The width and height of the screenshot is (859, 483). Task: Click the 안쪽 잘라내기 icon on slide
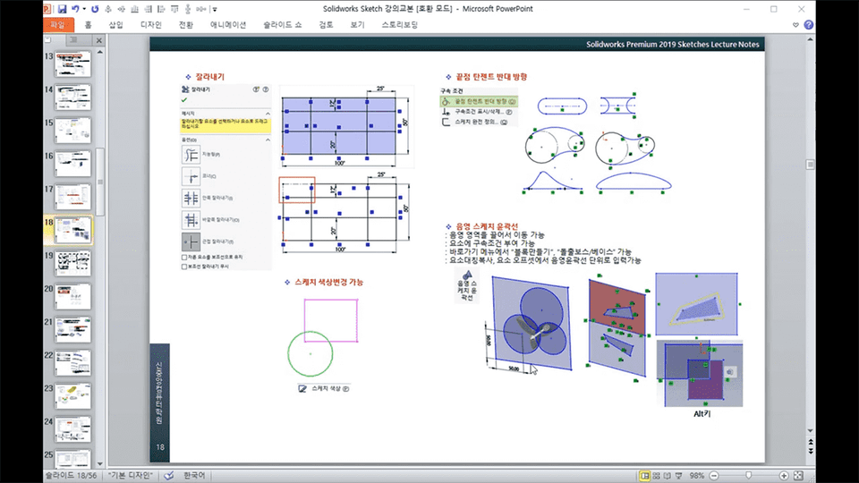click(191, 198)
